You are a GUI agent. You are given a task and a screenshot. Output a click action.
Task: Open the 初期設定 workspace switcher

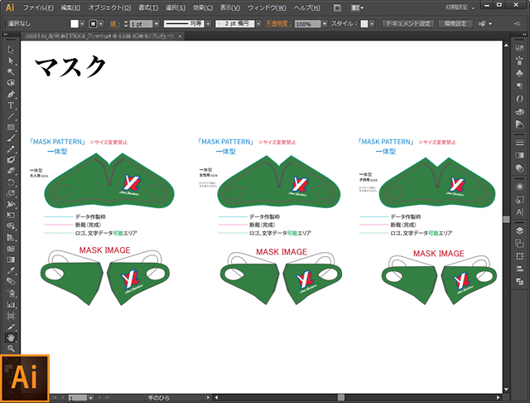460,7
